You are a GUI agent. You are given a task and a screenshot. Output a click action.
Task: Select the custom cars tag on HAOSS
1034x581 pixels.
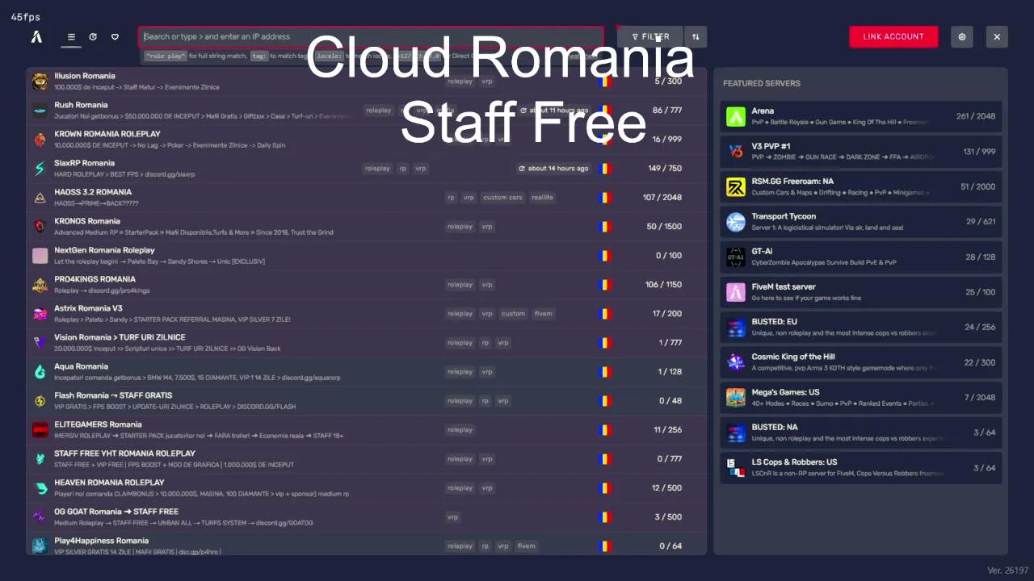(502, 198)
